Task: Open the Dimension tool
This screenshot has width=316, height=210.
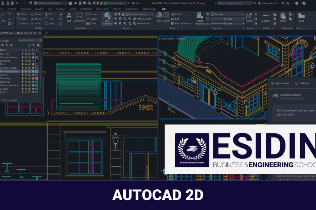Action: click(x=79, y=16)
